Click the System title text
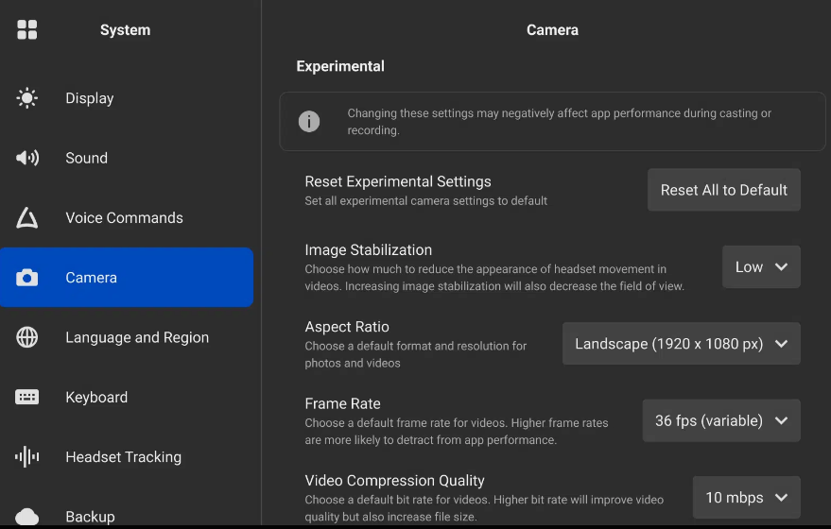The width and height of the screenshot is (831, 529). (x=125, y=30)
